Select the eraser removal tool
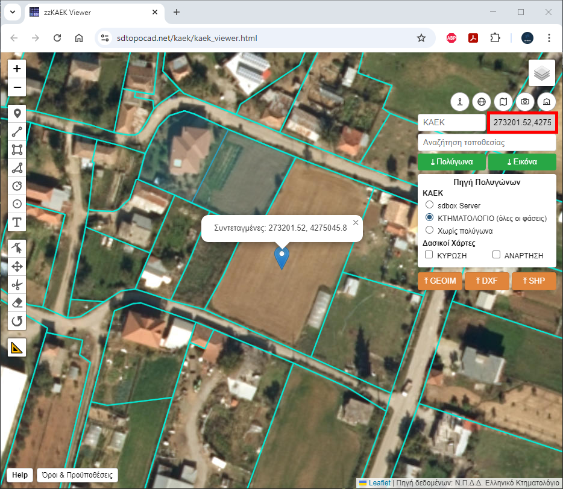The image size is (563, 489). tap(17, 302)
